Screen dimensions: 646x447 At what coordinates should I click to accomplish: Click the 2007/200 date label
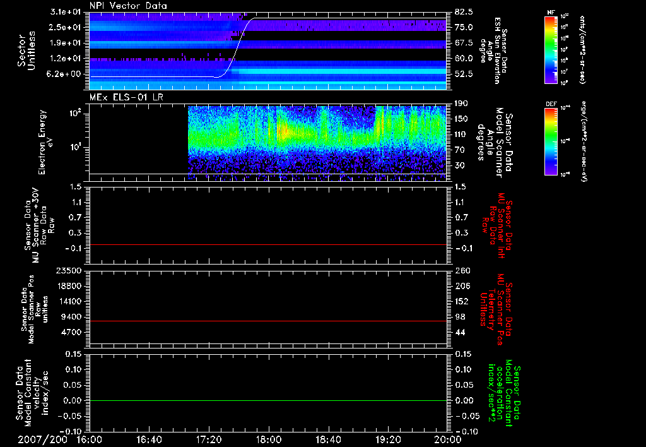[43, 439]
